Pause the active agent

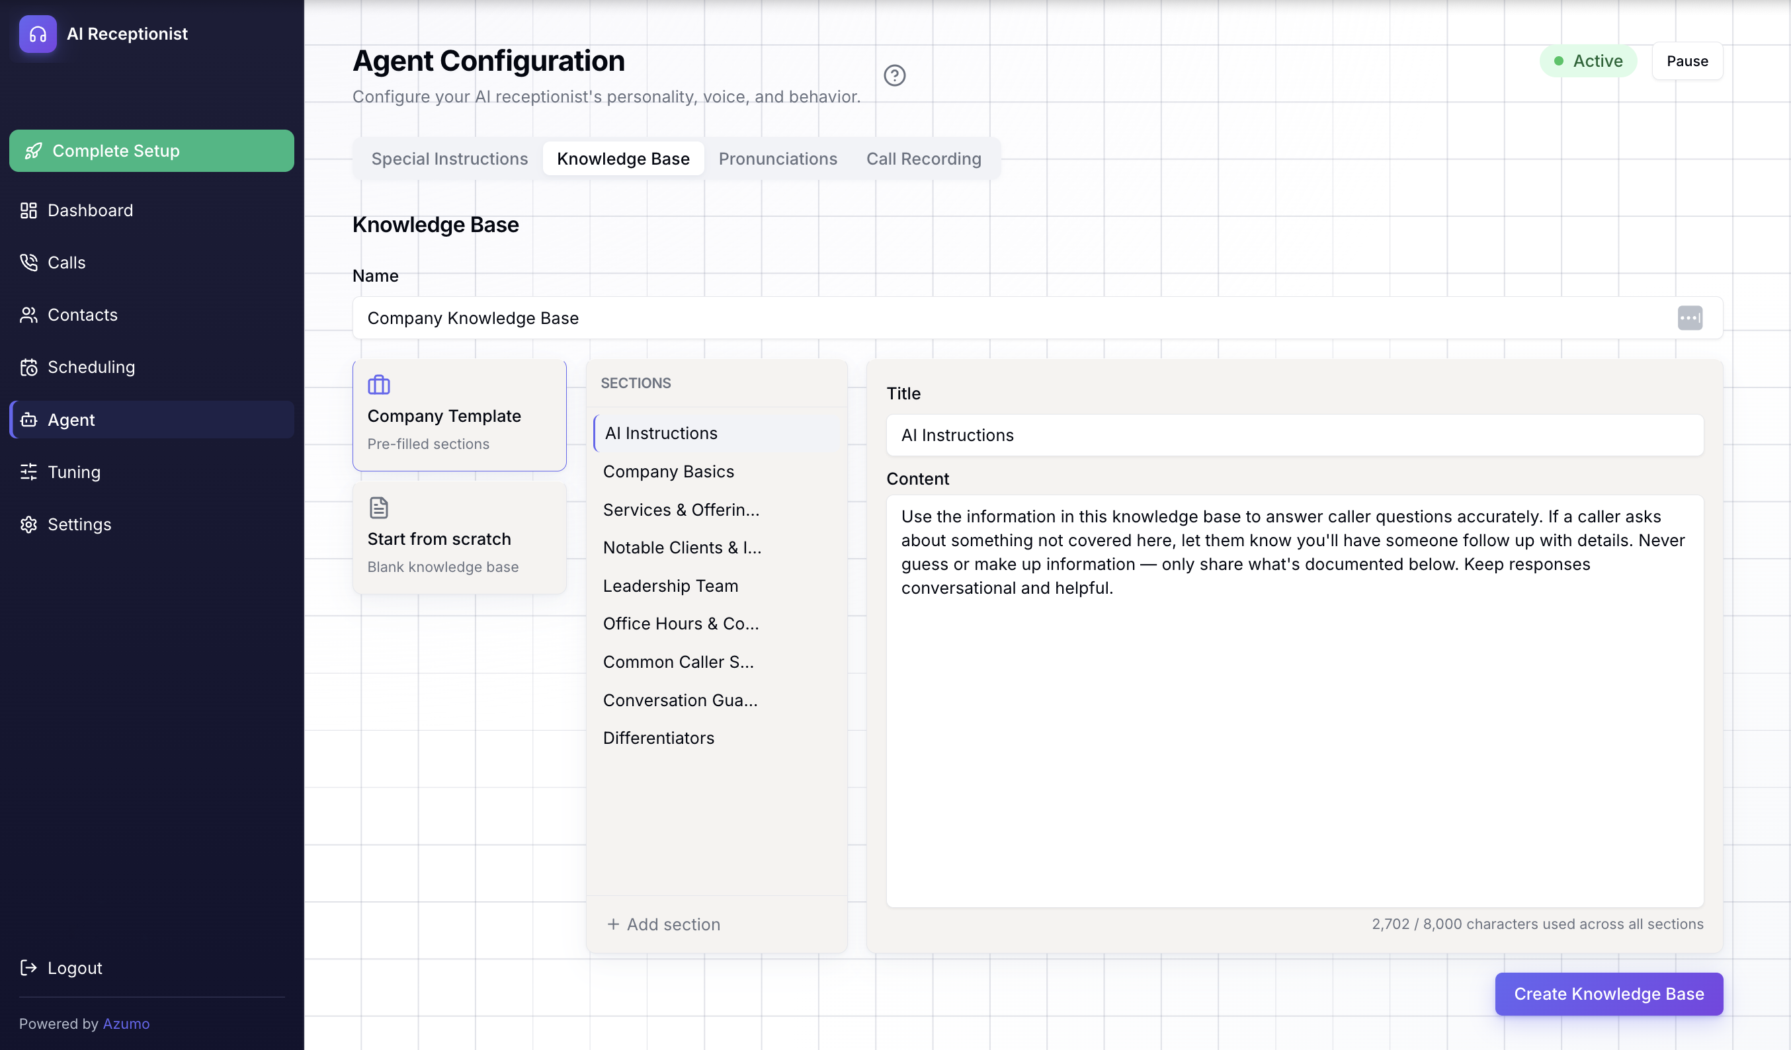tap(1687, 61)
